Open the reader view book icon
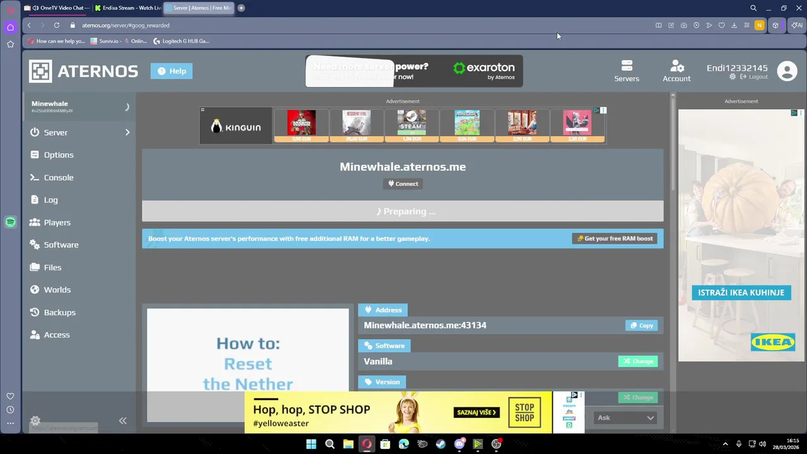Image resolution: width=807 pixels, height=454 pixels. (x=658, y=25)
